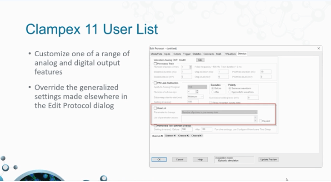Click the Post-train duration (ms) field
The width and height of the screenshot is (331, 182).
266,72
